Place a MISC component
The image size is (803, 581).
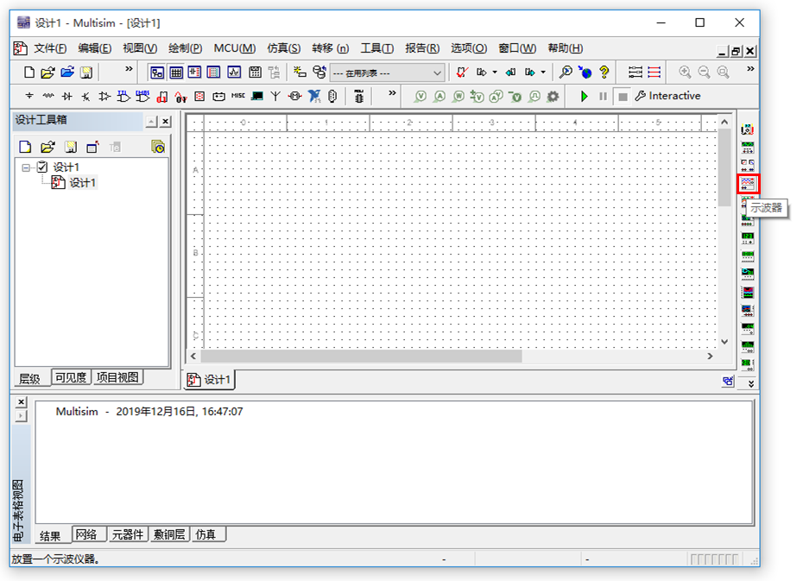click(238, 96)
